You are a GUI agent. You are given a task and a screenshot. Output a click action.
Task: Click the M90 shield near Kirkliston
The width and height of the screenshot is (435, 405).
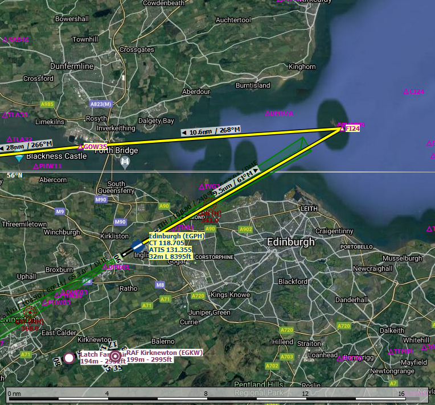pyautogui.click(x=120, y=222)
